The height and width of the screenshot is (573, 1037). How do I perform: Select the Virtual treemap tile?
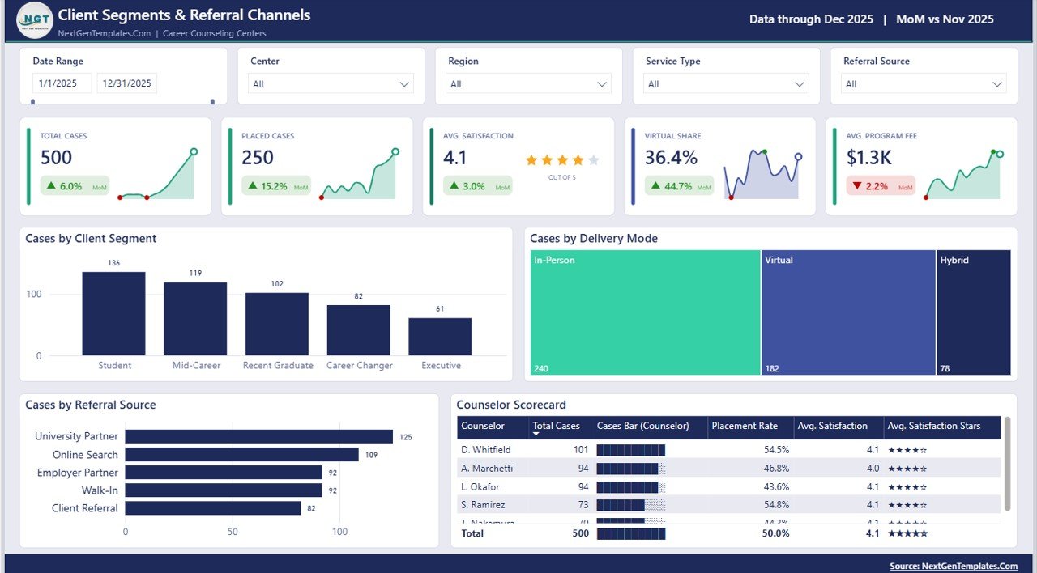tap(848, 312)
